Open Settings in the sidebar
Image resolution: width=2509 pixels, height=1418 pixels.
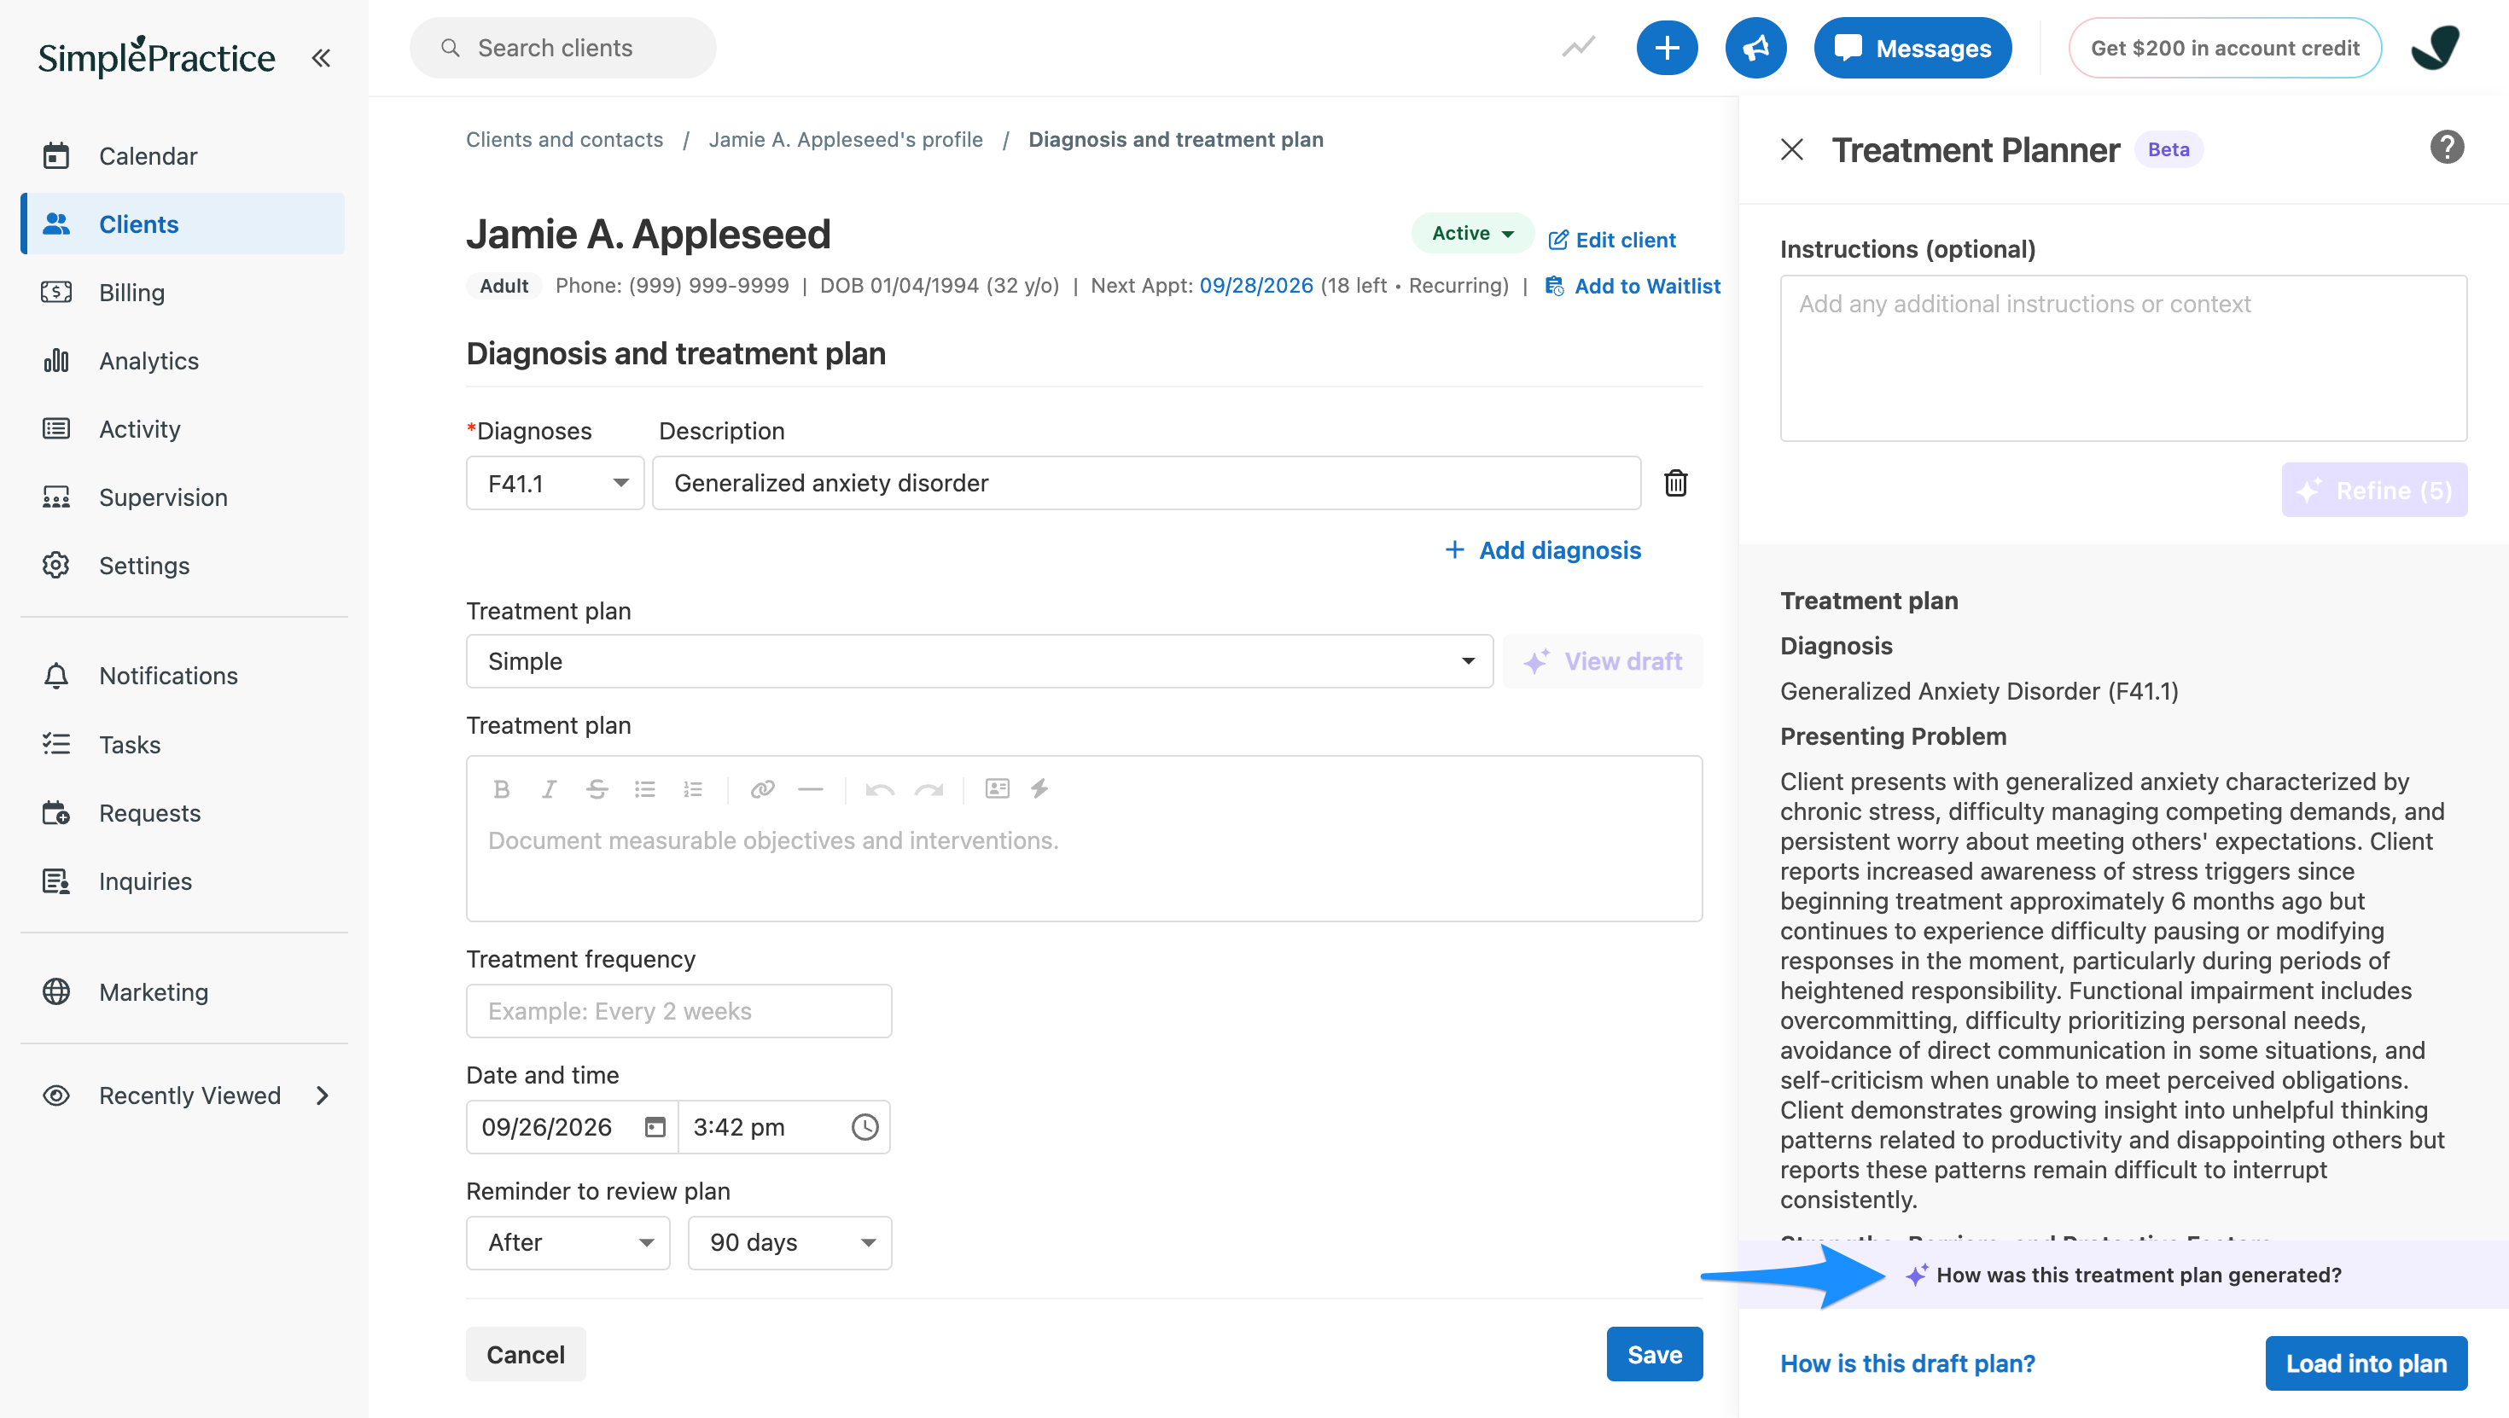(x=183, y=565)
